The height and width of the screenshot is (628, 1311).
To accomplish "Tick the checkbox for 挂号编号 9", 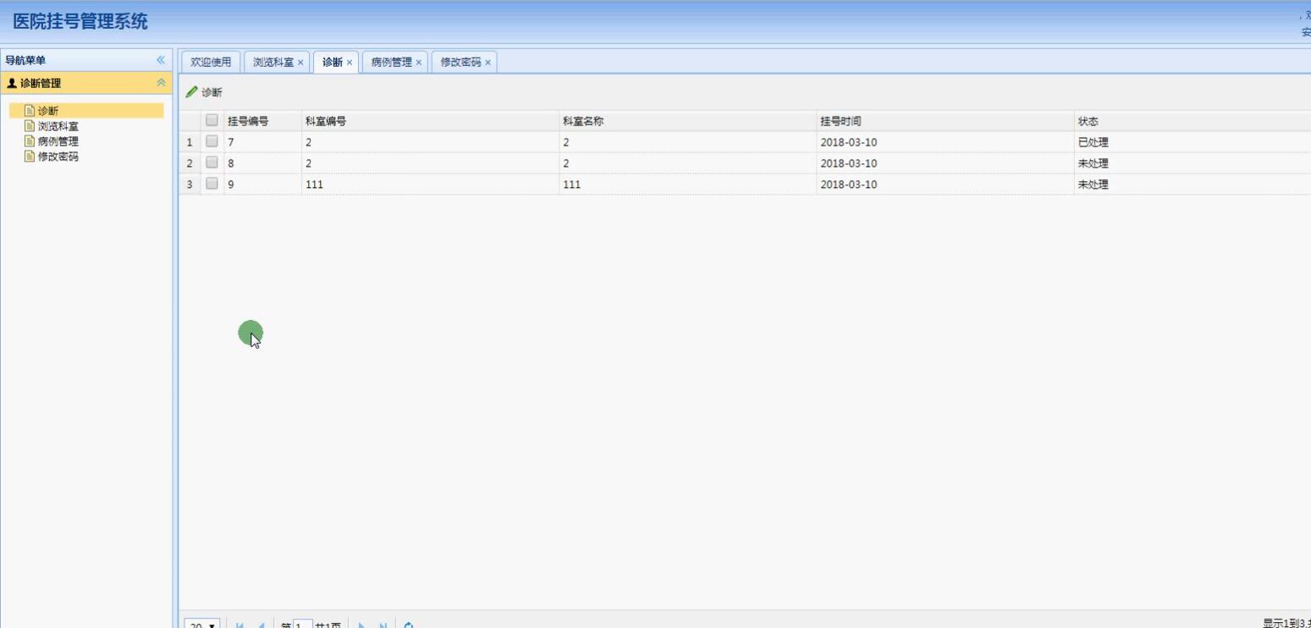I will tap(212, 184).
